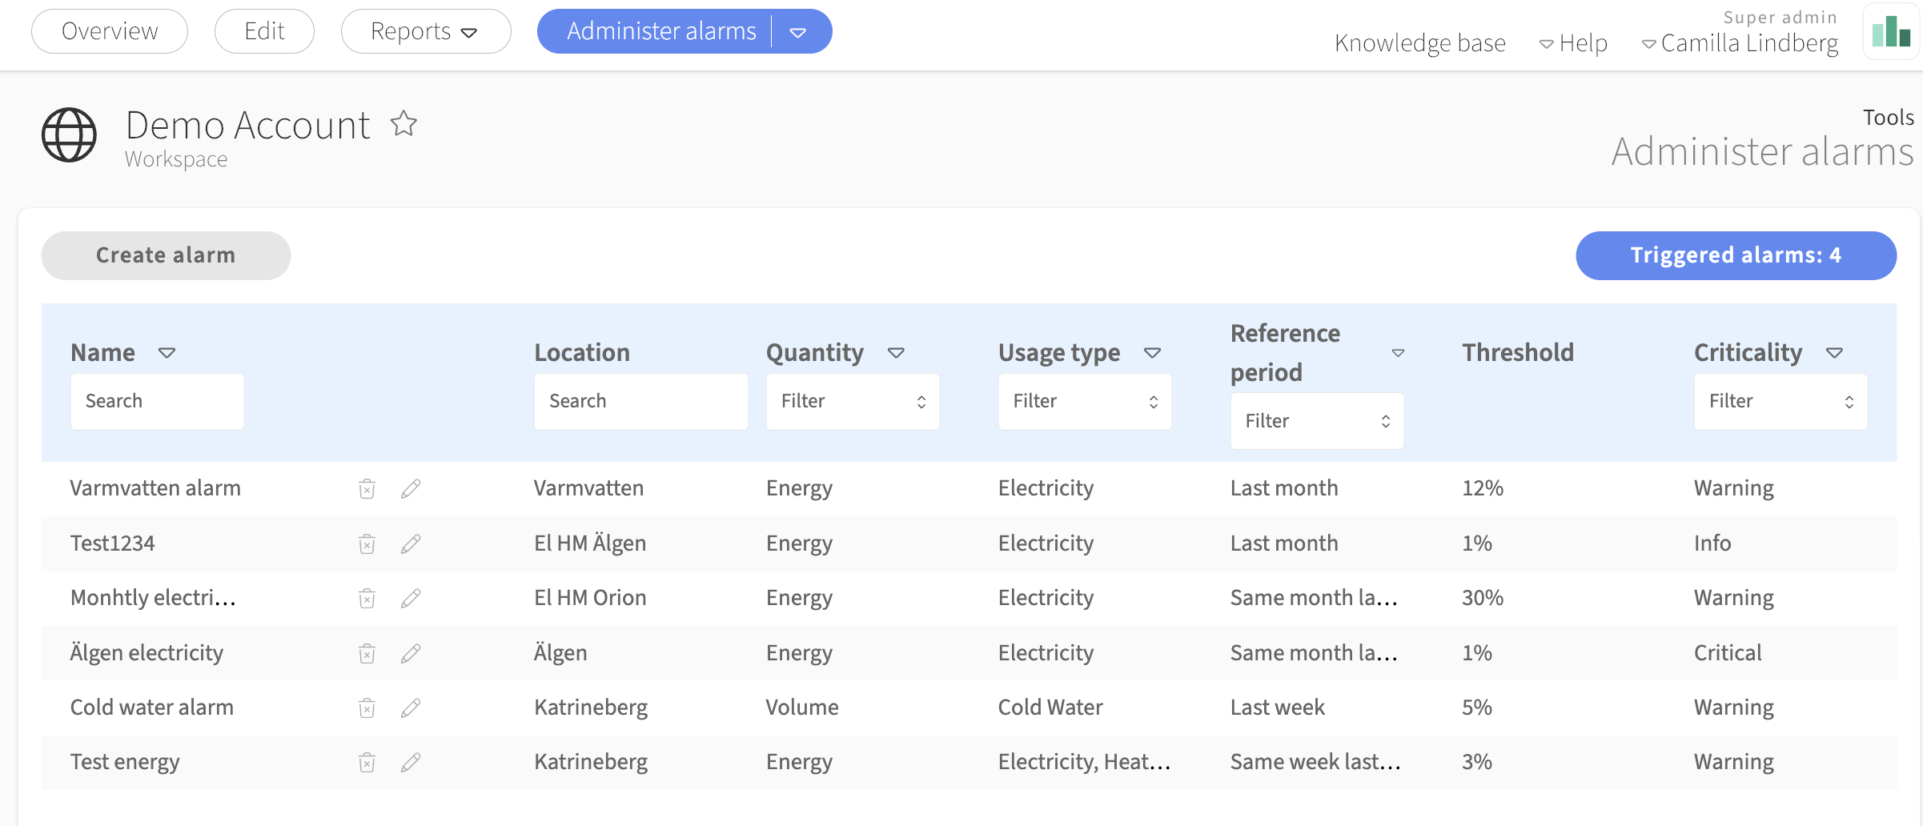Go to the Overview tab
The height and width of the screenshot is (826, 1923).
pyautogui.click(x=110, y=31)
